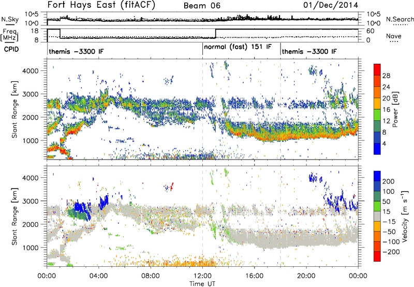Select the 'Freq. [MHz]' axis label
The image size is (414, 287).
[9, 35]
